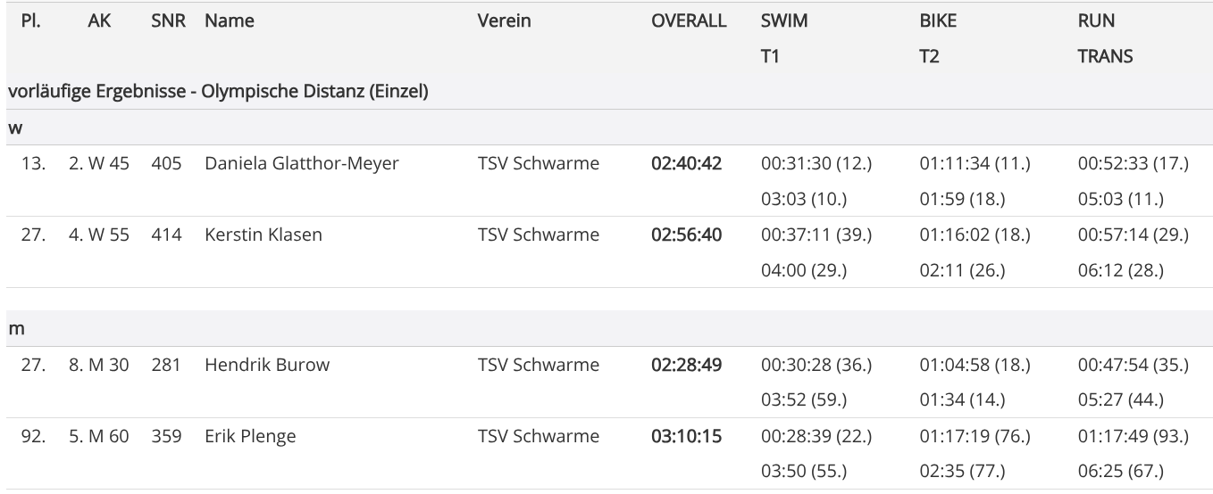Click the AK column header

(x=100, y=21)
